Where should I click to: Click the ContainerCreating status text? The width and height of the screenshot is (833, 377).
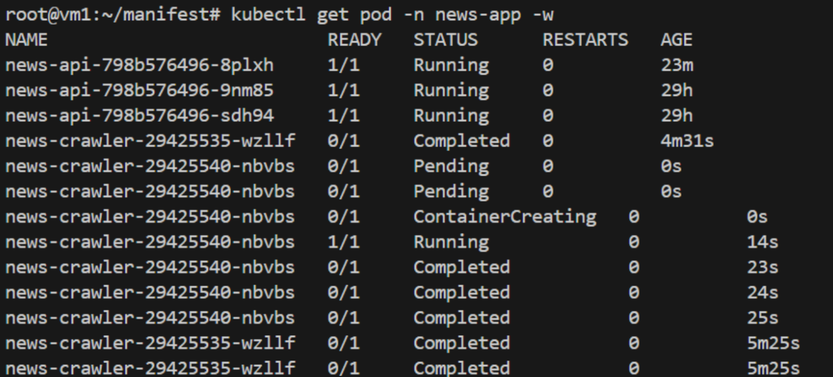(x=505, y=217)
